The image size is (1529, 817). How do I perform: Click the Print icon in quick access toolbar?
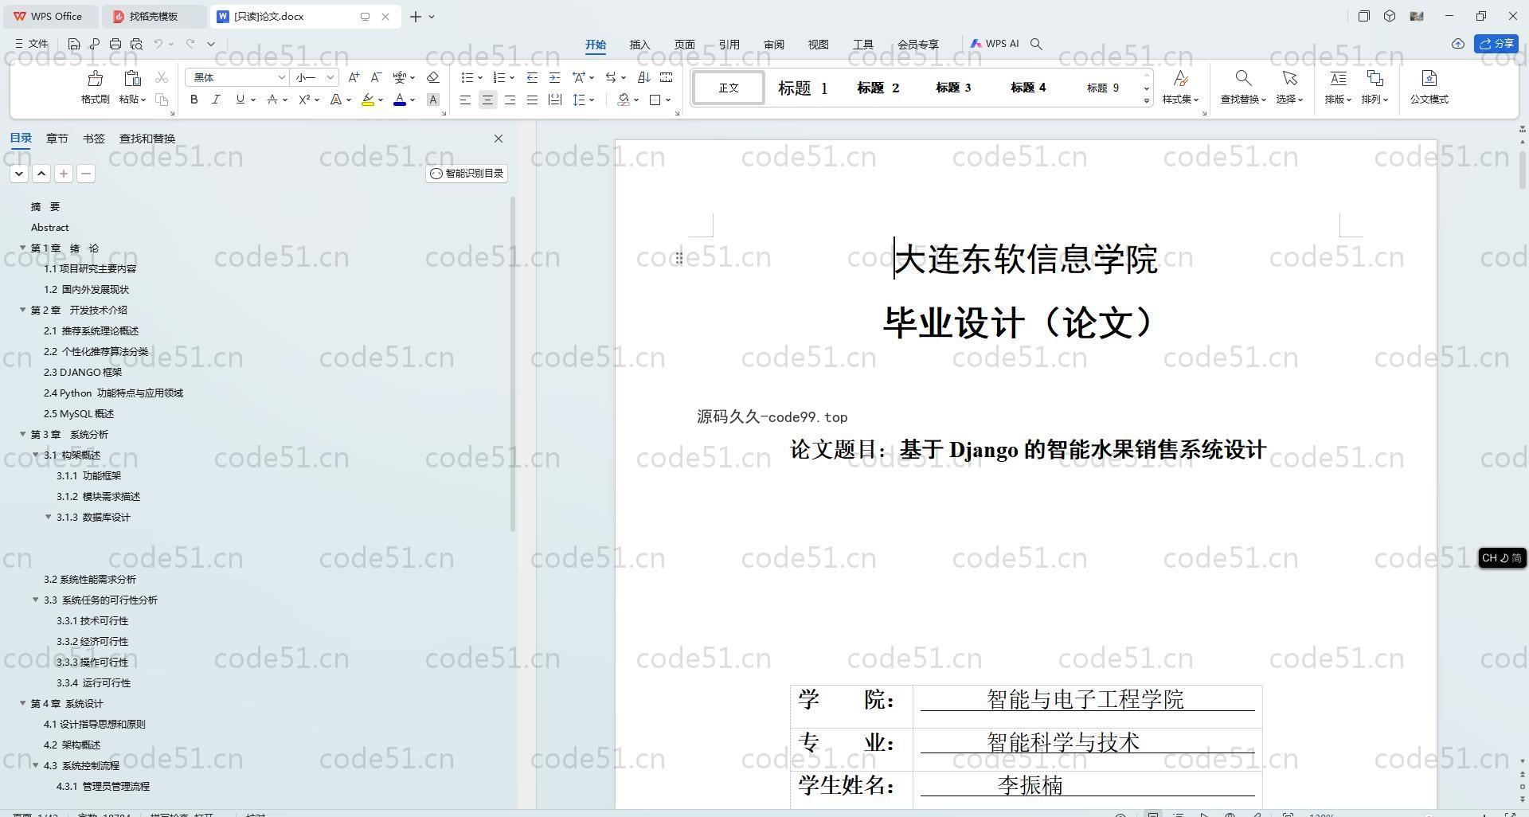click(x=115, y=45)
